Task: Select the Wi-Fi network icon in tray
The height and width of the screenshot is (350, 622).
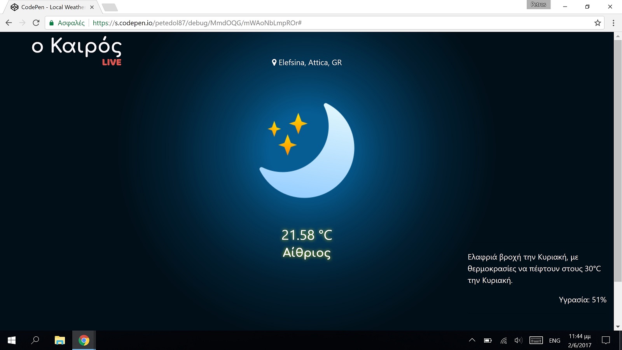Action: coord(503,340)
